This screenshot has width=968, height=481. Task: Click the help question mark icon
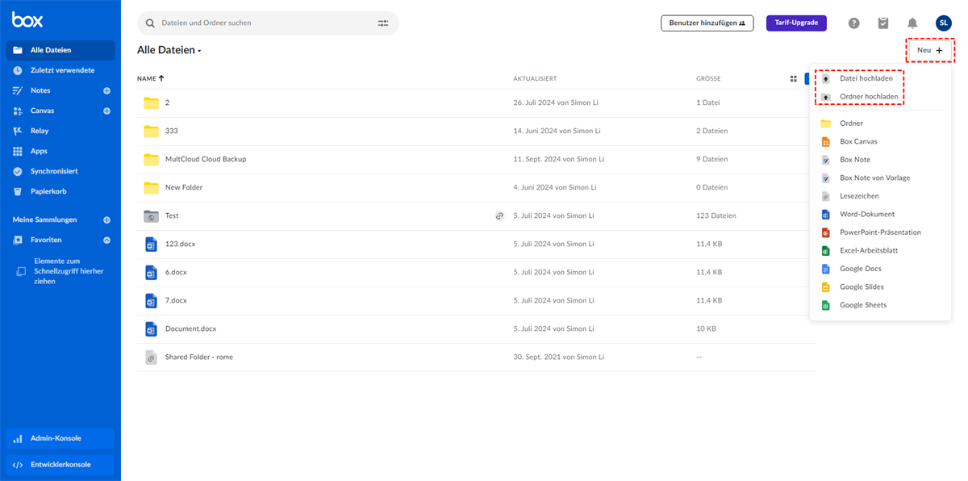tap(853, 23)
